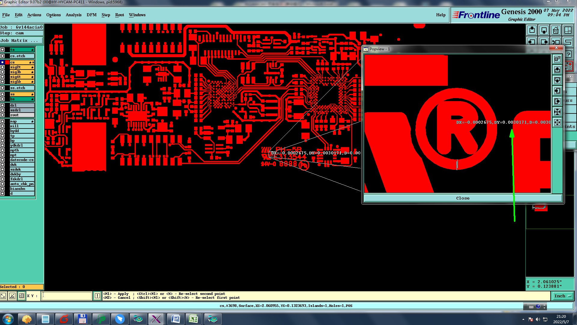
Task: Click the pan right icon in Popview toolbar
Action: point(557,101)
